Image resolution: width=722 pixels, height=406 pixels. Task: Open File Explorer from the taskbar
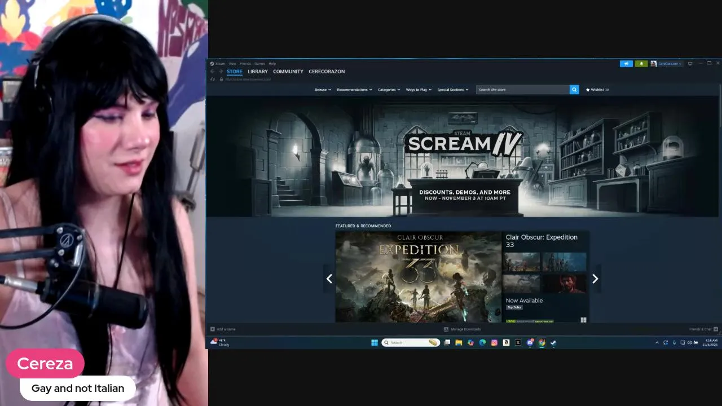click(x=459, y=342)
